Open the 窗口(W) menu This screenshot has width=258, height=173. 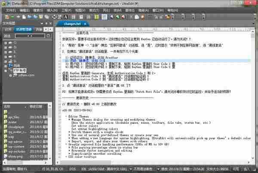[x=158, y=11]
